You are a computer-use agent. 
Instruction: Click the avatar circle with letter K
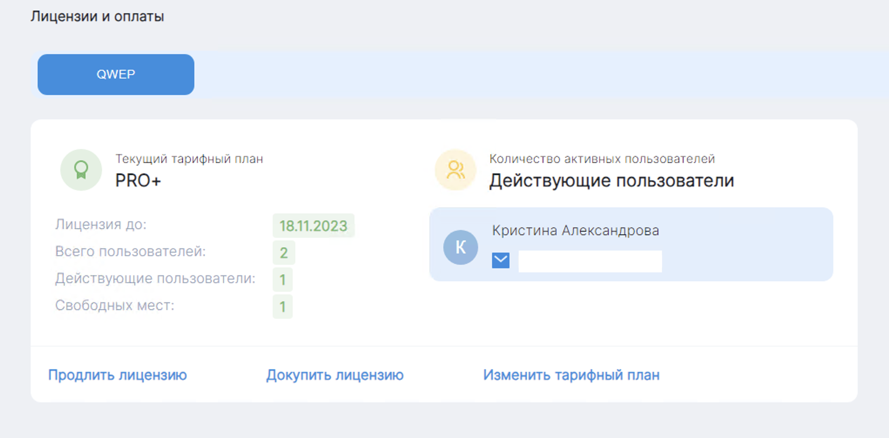[461, 247]
